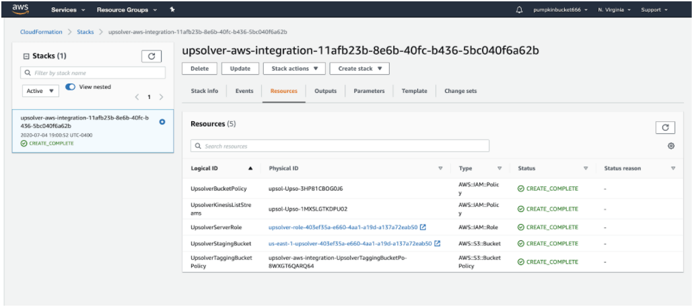
Task: Open UpsolverStagingBucket external link icon
Action: [x=438, y=243]
